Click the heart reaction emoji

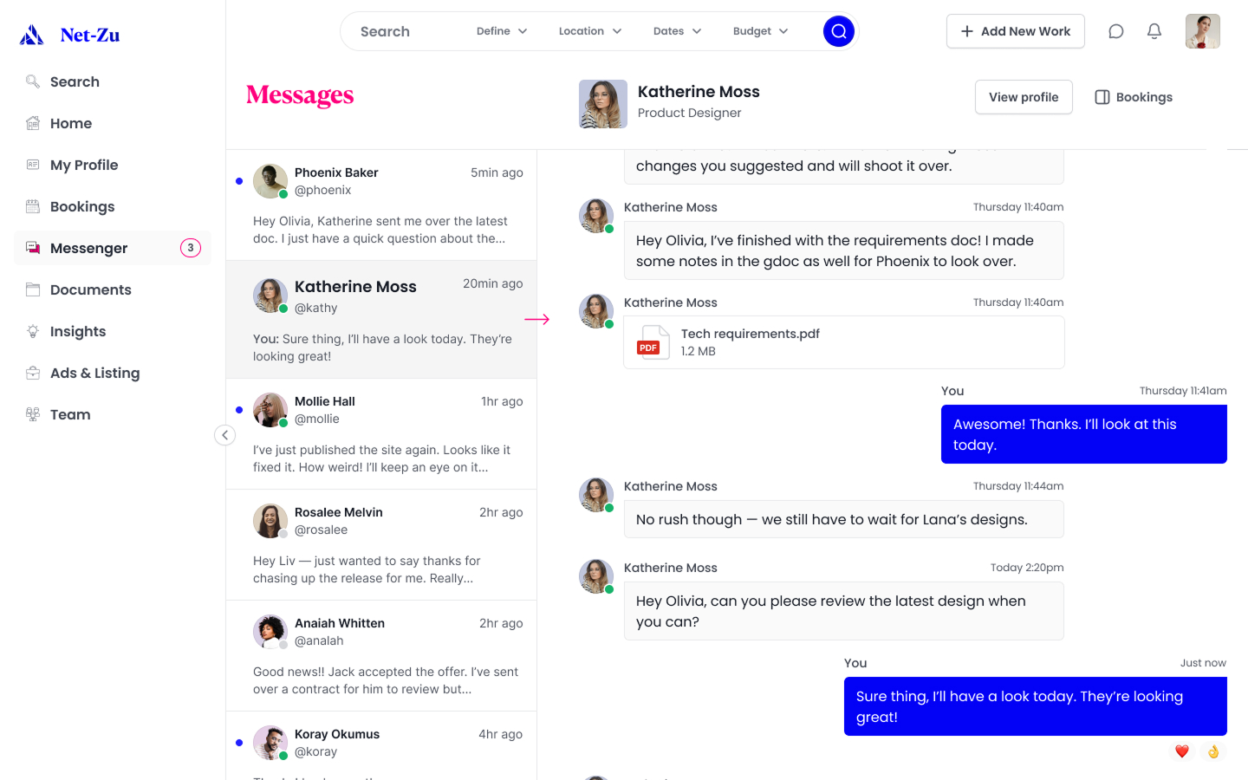[x=1182, y=751]
